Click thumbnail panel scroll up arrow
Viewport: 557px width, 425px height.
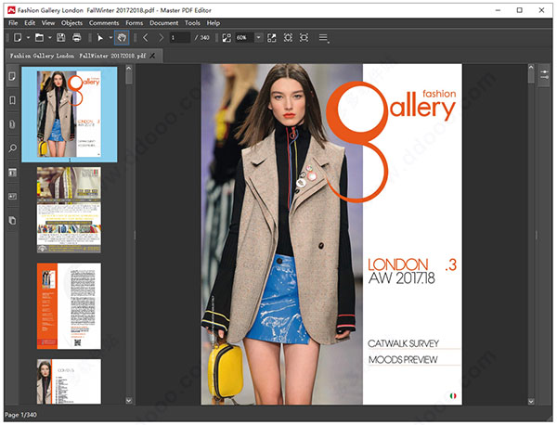[129, 68]
